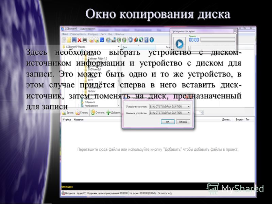Click the globe with cursor icon

click(141, 40)
